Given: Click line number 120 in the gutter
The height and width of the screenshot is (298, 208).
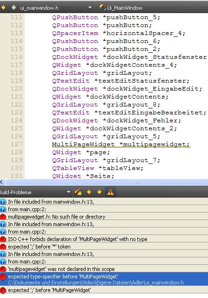Looking at the screenshot, I should pos(16,89).
